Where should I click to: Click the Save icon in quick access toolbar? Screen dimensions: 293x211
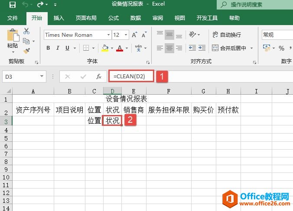tap(12, 4)
